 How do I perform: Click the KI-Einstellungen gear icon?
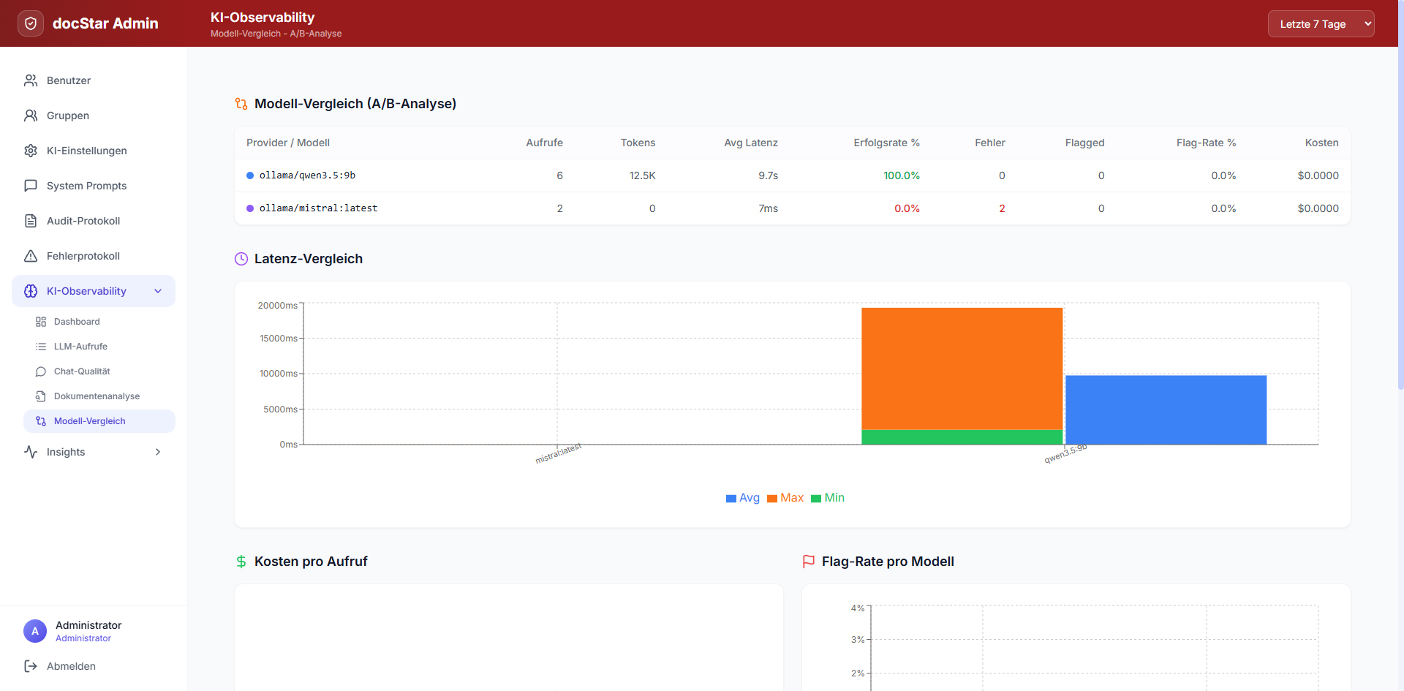coord(31,151)
